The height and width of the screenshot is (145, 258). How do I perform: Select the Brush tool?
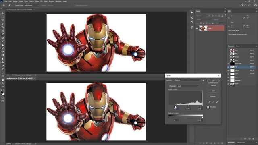pyautogui.click(x=3, y=41)
